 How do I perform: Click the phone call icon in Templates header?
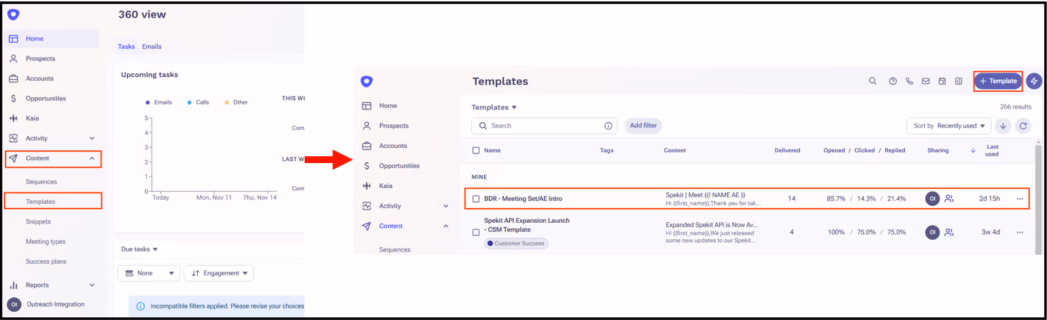(x=910, y=81)
